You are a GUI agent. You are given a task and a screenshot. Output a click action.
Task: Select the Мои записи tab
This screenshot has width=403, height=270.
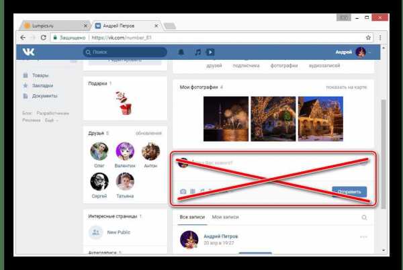click(225, 217)
